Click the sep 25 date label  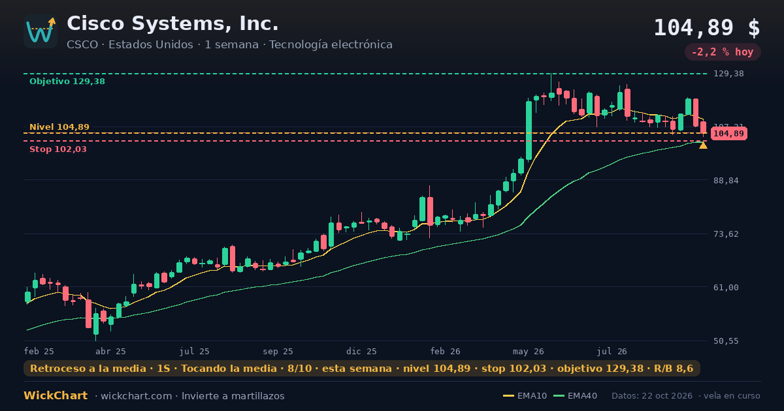[278, 351]
